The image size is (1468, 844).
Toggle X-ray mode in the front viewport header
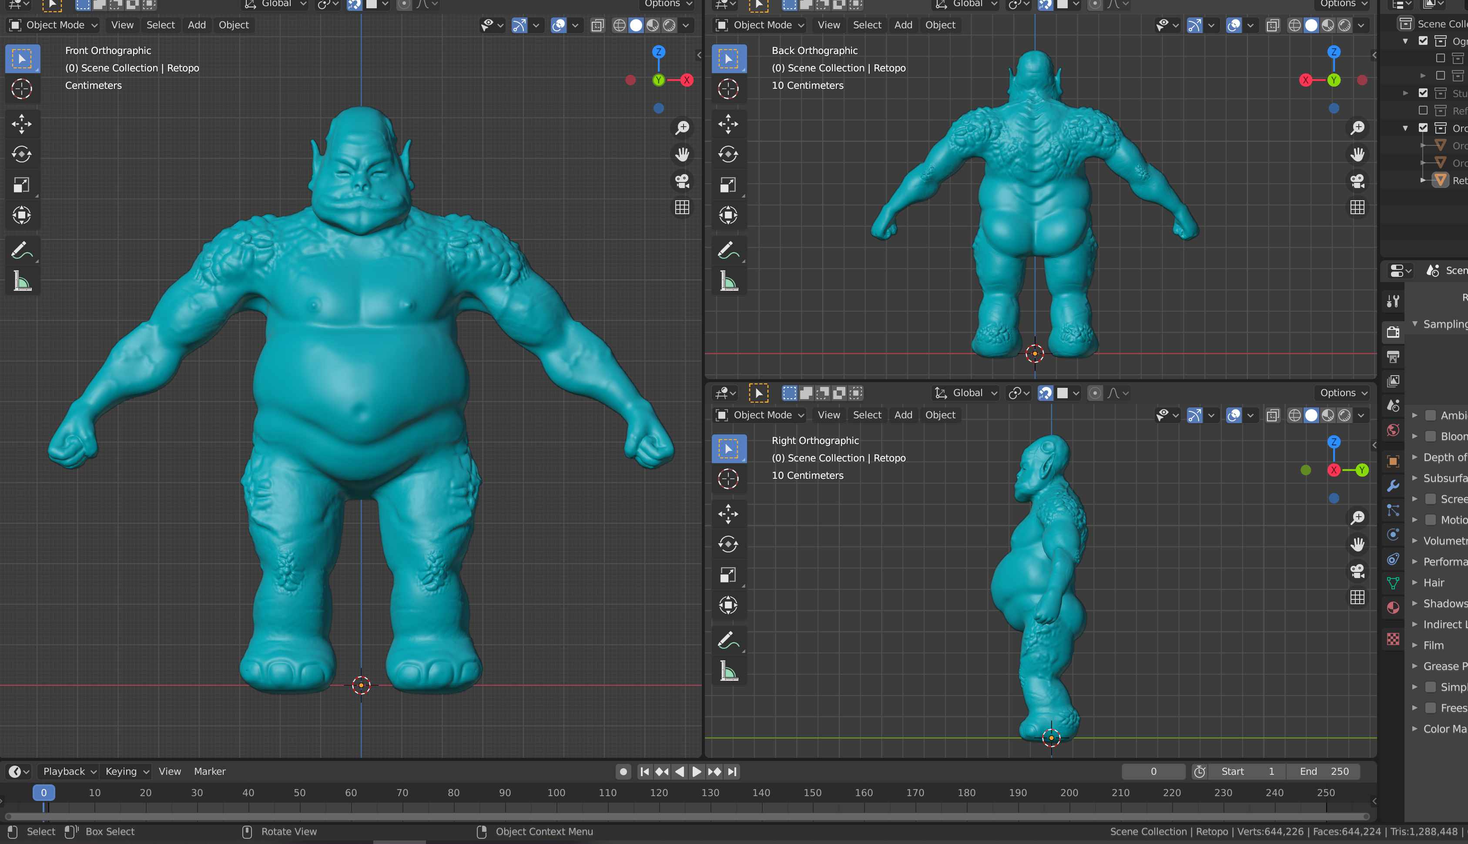597,26
